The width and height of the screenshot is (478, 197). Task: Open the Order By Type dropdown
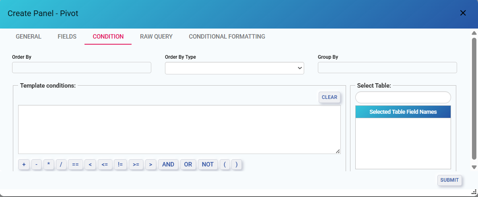[x=234, y=68]
